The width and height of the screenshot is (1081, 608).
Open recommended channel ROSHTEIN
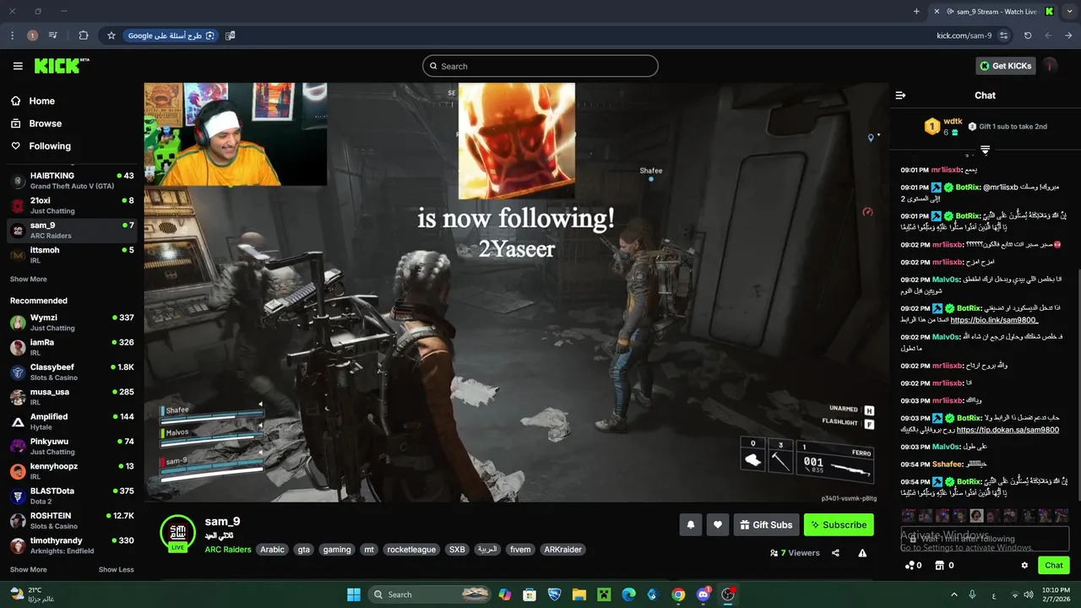click(72, 521)
